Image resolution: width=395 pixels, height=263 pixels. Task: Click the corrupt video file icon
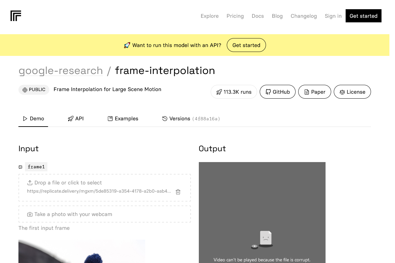265,238
